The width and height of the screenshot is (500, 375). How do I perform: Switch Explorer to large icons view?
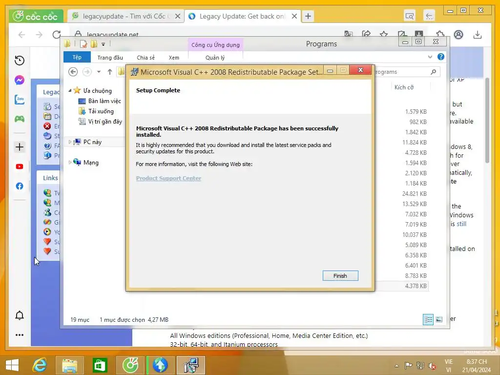pyautogui.click(x=439, y=319)
